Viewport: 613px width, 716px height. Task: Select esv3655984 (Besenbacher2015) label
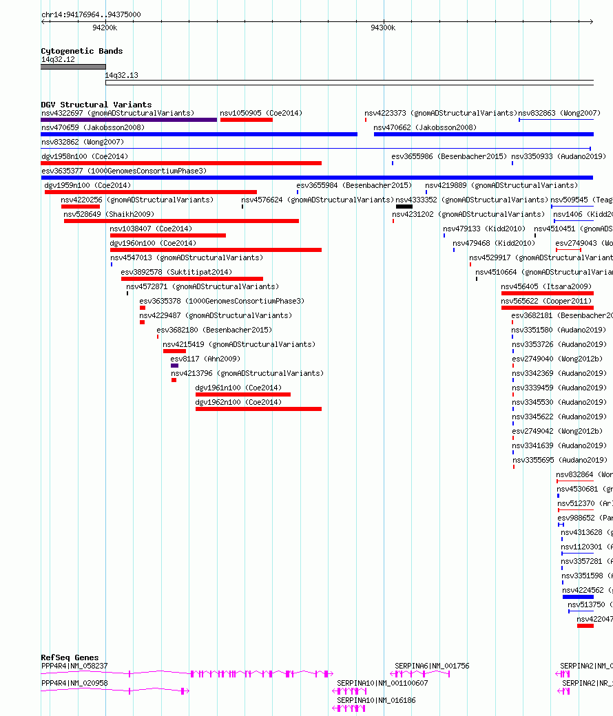click(354, 185)
